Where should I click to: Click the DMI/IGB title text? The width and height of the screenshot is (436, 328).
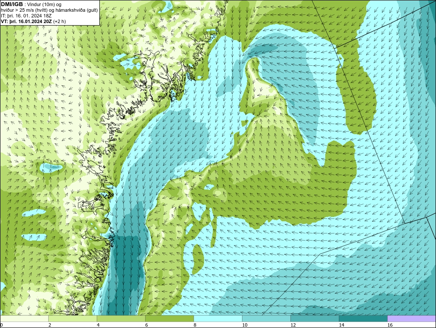coord(12,4)
